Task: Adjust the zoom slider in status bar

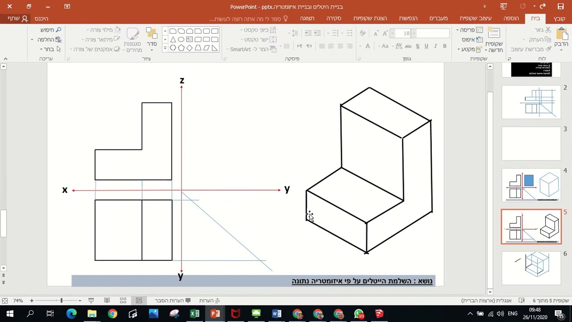Action: point(61,301)
